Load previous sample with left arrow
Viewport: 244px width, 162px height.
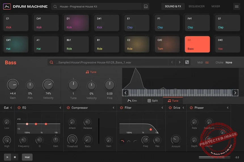point(172,62)
